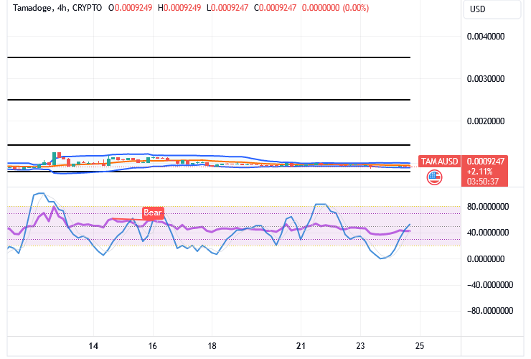Click the date label 14 on time axis
The image size is (531, 359).
click(x=93, y=346)
